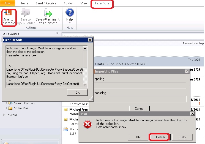Viewport: 205px width, 144px height.
Task: Click the red error X icon
Action: pyautogui.click(x=88, y=124)
